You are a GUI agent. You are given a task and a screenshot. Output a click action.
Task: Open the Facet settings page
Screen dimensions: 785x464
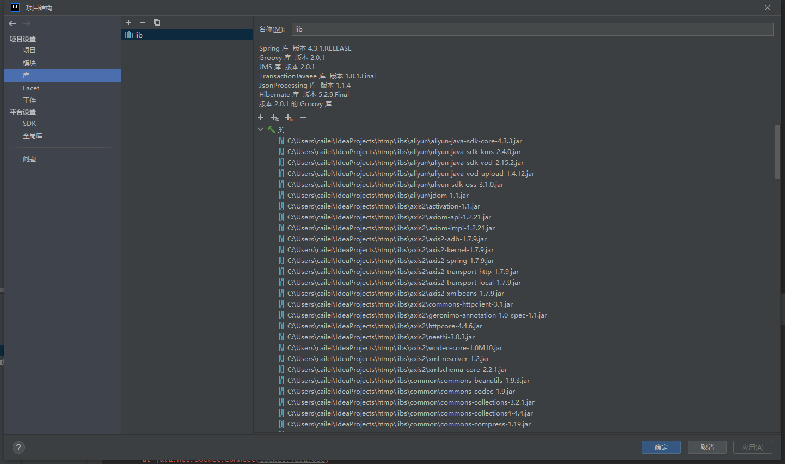click(x=31, y=88)
